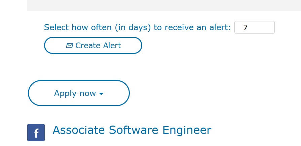Open the Apply now options menu

pos(79,93)
